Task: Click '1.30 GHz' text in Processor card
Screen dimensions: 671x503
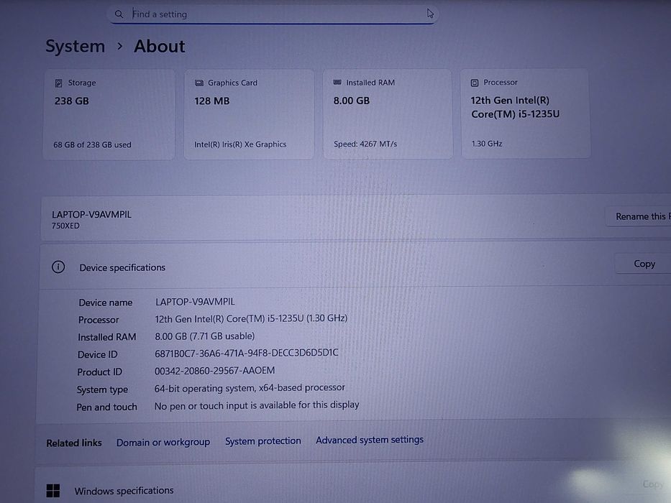Action: pos(487,144)
